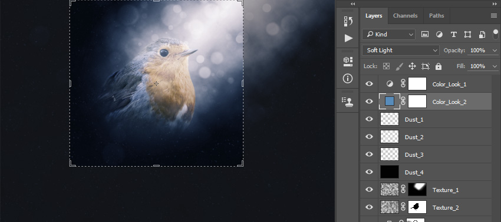Screen dimensions: 501x222
Task: Select the Texture_2 bird mask thumbnail
Action: point(417,207)
